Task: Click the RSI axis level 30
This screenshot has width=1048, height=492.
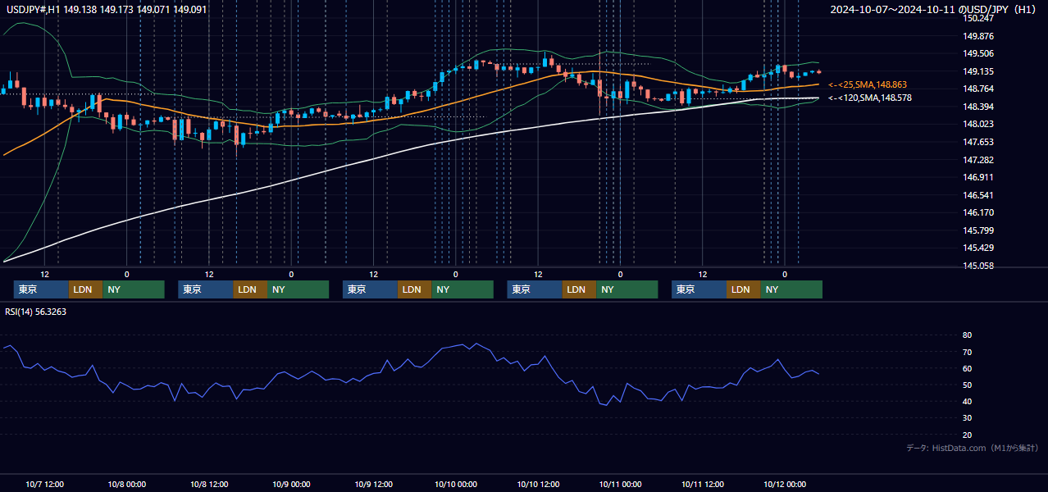Action: (967, 418)
